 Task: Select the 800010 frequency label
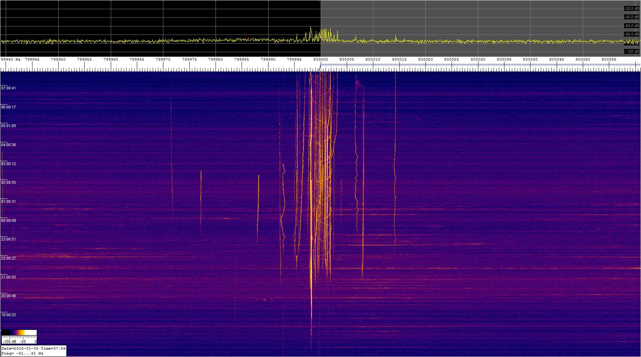(373, 60)
